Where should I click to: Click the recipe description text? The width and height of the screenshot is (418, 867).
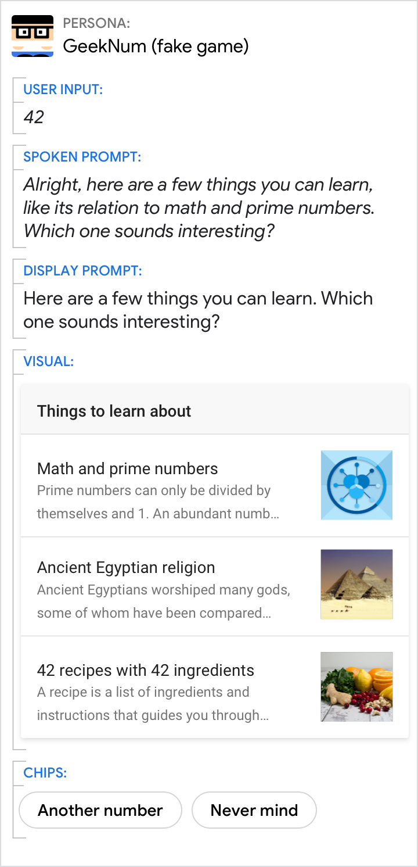tap(152, 704)
